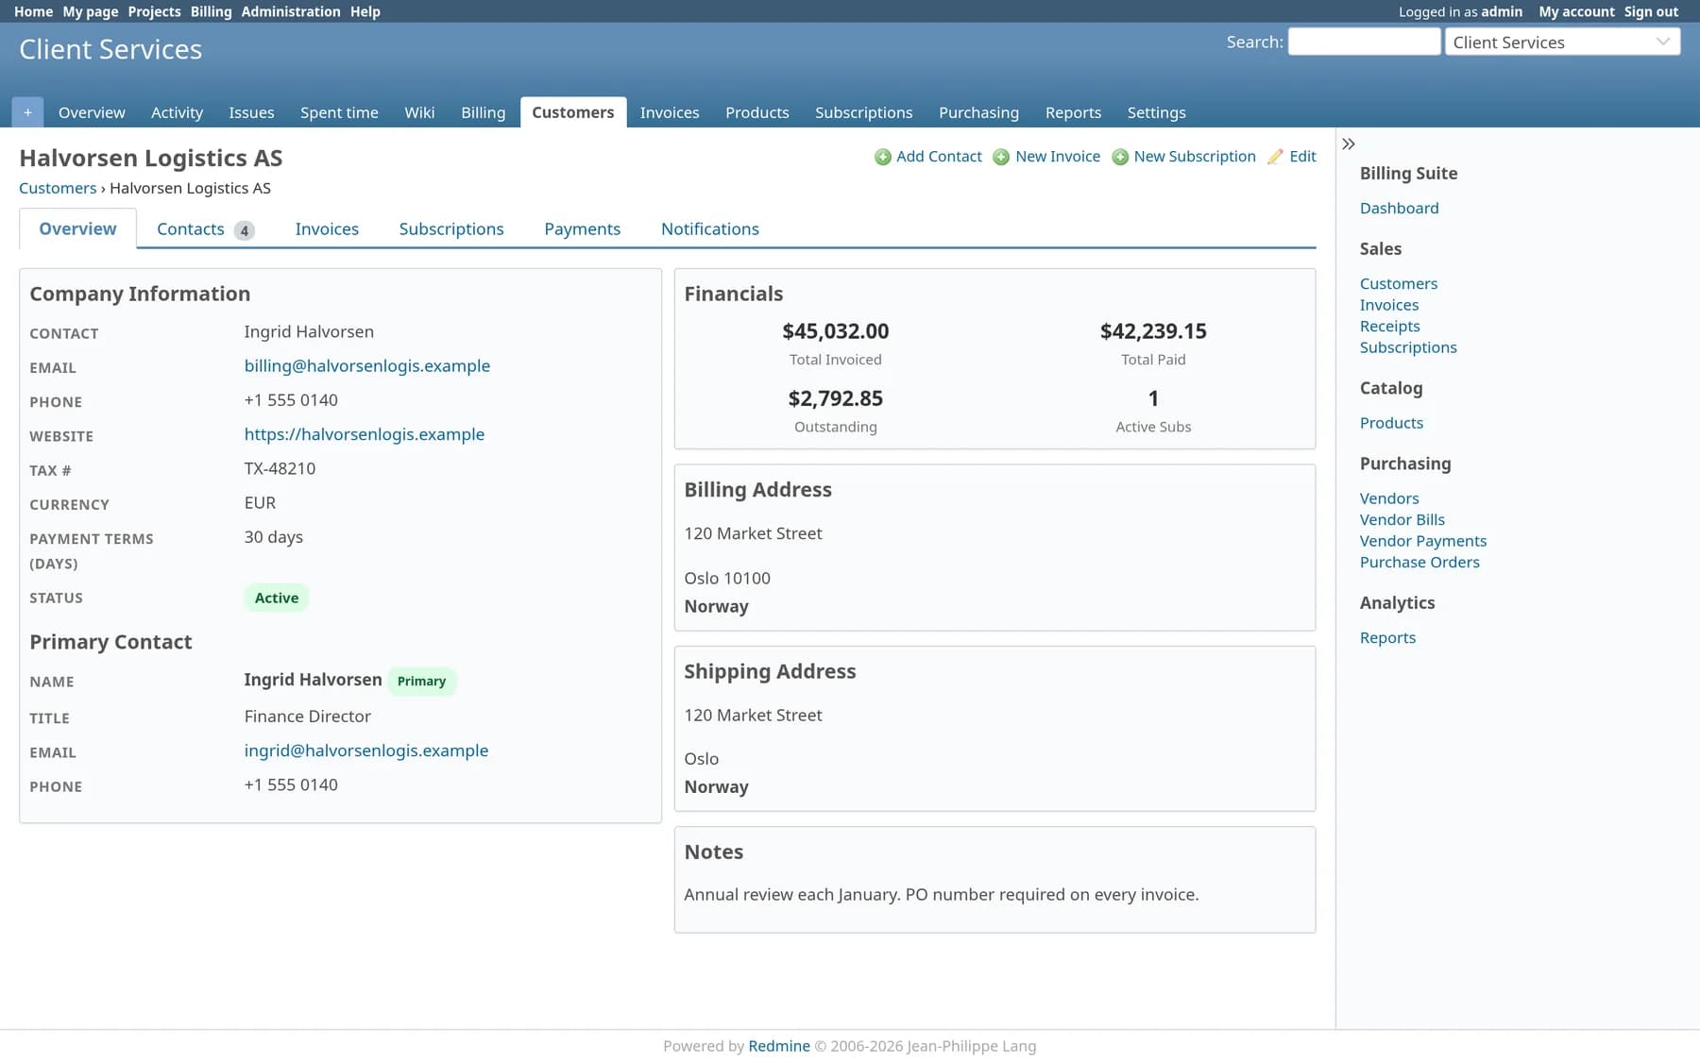Click the Redmine footer link
Viewport: 1700px width, 1062px height.
[778, 1046]
